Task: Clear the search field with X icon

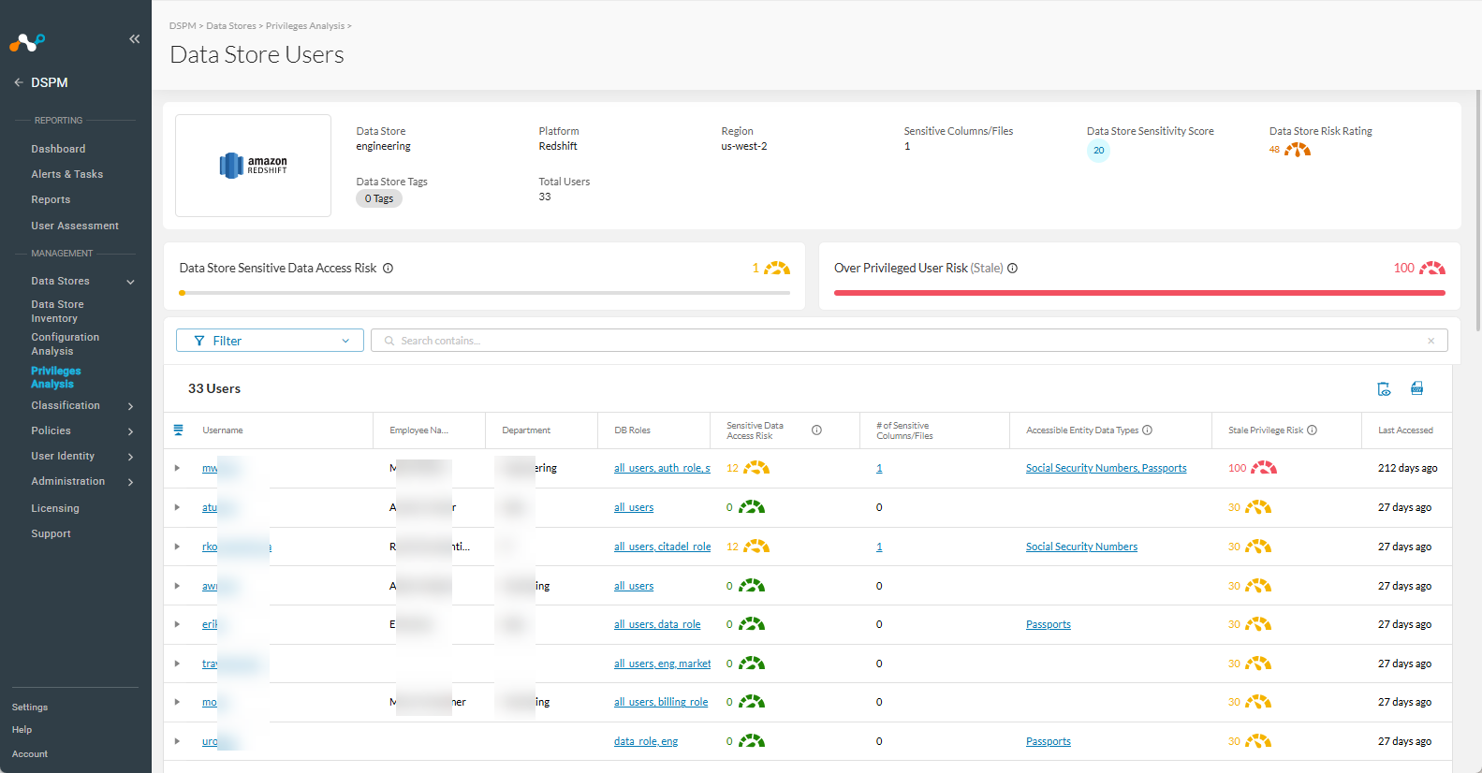Action: [x=1431, y=341]
